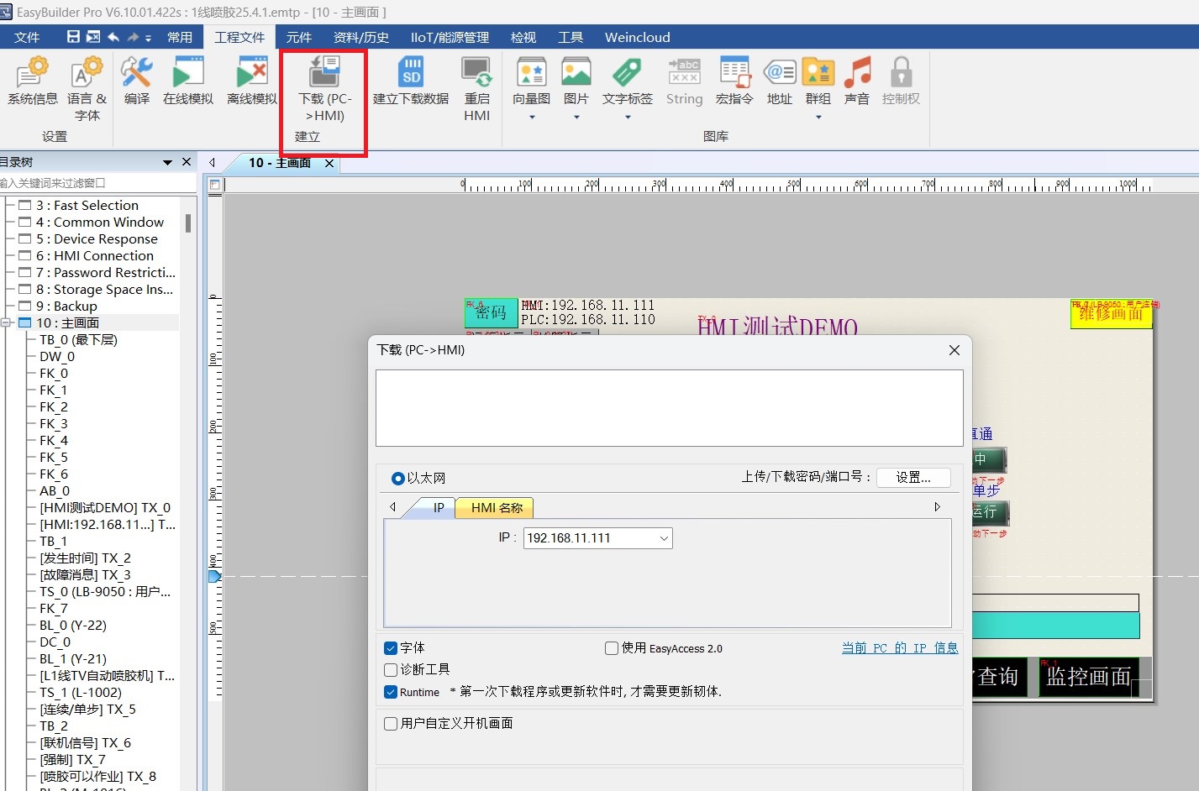Open directory tree panel options arrow
The image size is (1199, 791).
pos(167,162)
